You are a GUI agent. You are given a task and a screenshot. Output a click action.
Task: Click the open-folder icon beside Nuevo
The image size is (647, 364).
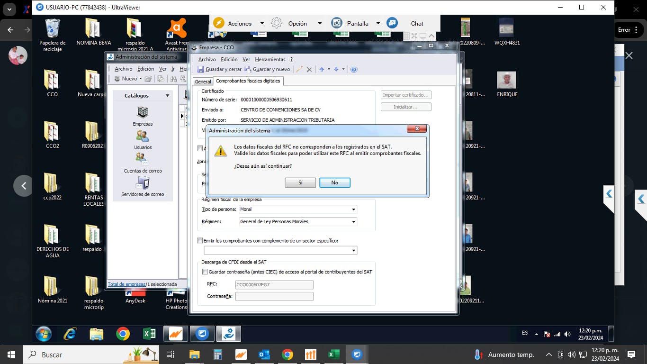pyautogui.click(x=148, y=79)
